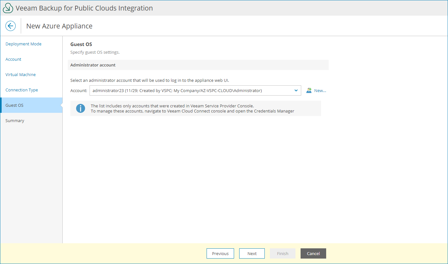Click the add-user icon beside New...
This screenshot has height=264, width=448.
point(309,90)
